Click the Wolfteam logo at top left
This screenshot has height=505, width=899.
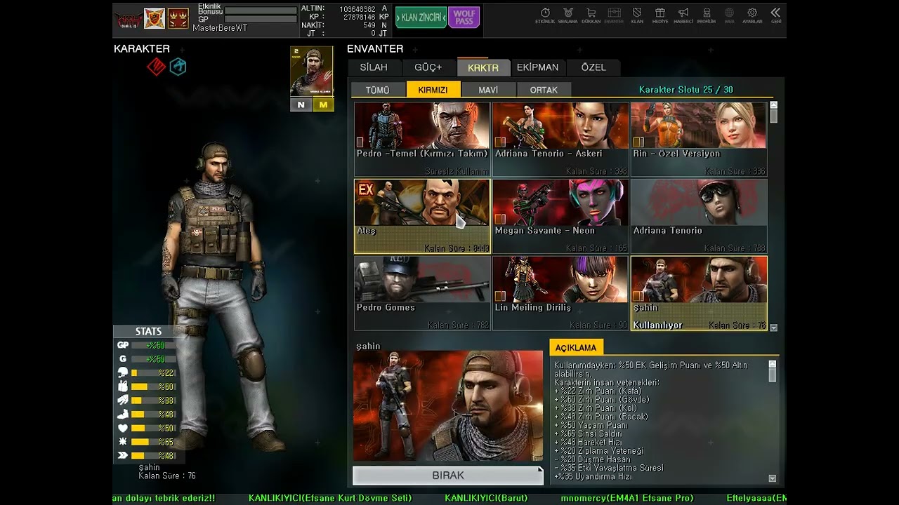click(129, 20)
